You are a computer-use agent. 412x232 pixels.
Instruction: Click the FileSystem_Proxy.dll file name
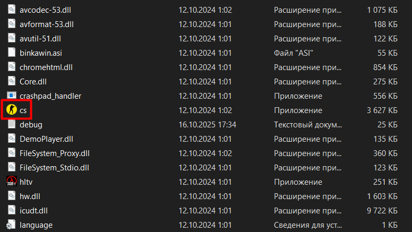click(x=55, y=153)
